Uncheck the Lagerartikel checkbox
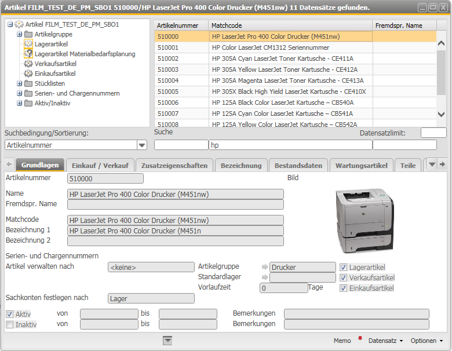The width and height of the screenshot is (452, 351). pos(344,268)
